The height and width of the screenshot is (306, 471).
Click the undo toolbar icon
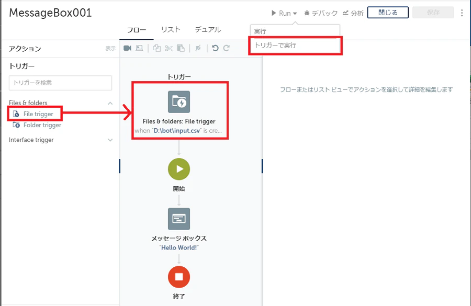tap(215, 48)
